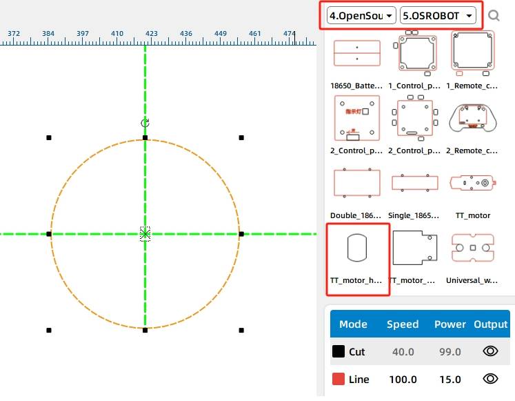Click the circle's center cross marker

click(145, 234)
